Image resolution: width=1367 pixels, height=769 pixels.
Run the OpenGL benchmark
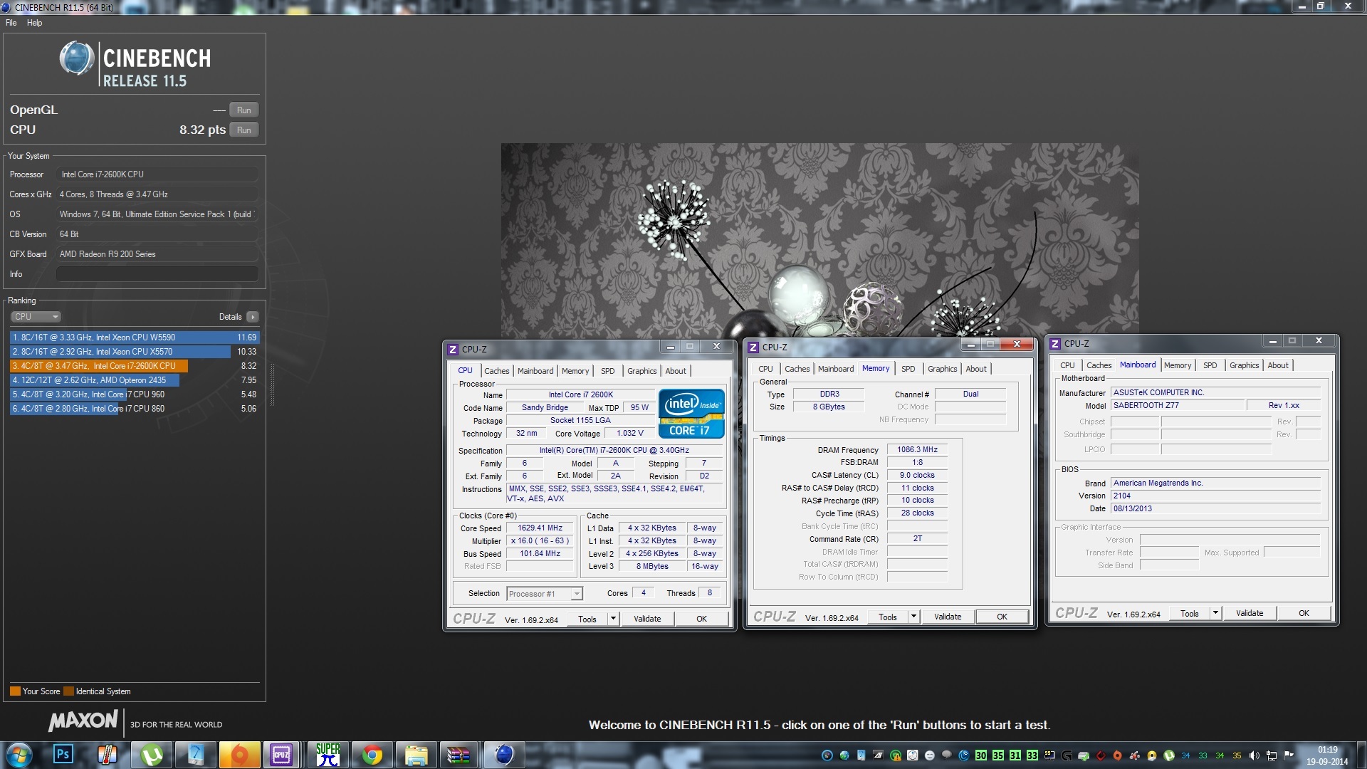(x=243, y=110)
